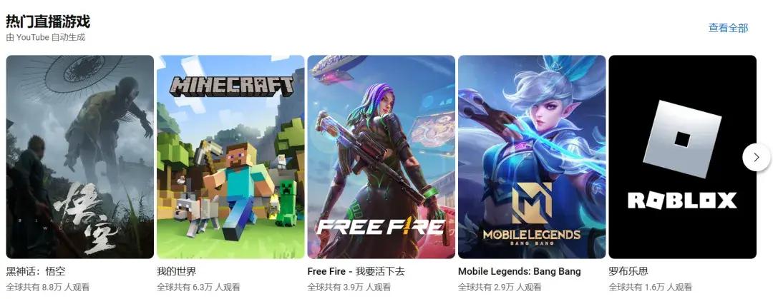Select the Mobile Legends cover image

pyautogui.click(x=532, y=157)
